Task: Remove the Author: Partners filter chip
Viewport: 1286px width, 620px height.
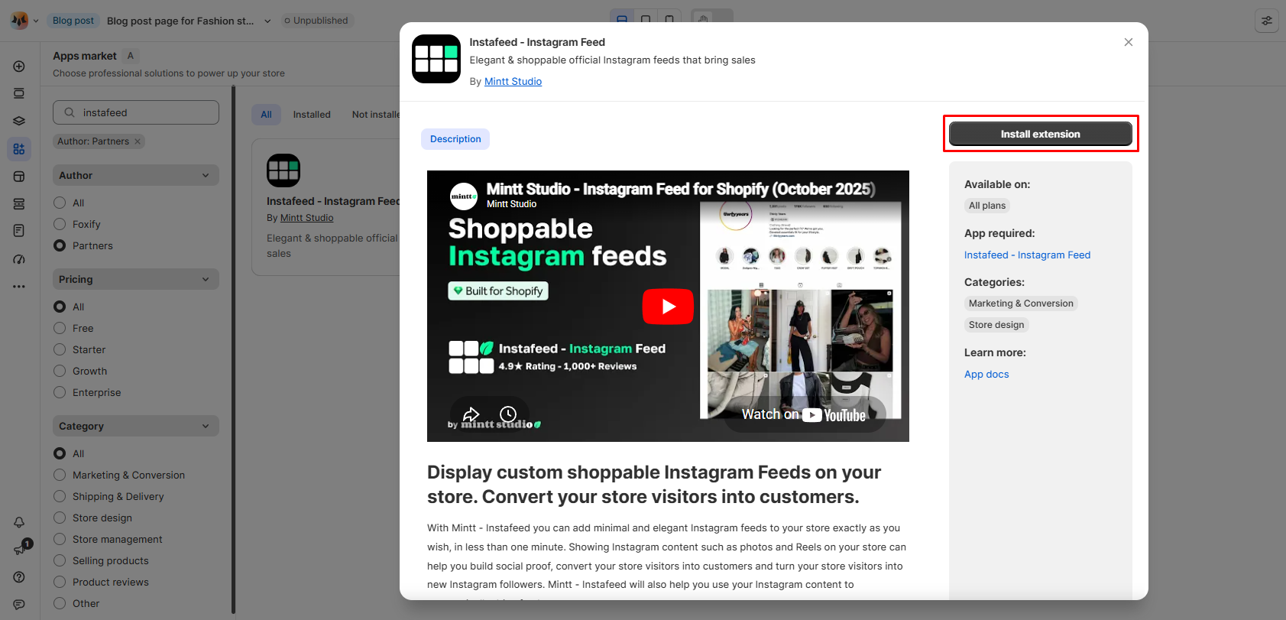Action: coord(138,141)
